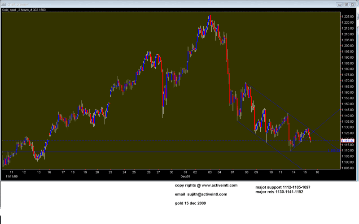This screenshot has height=224, width=359.
Task: Click the 'gold 15 dec 2009' caption
Action: [x=191, y=203]
